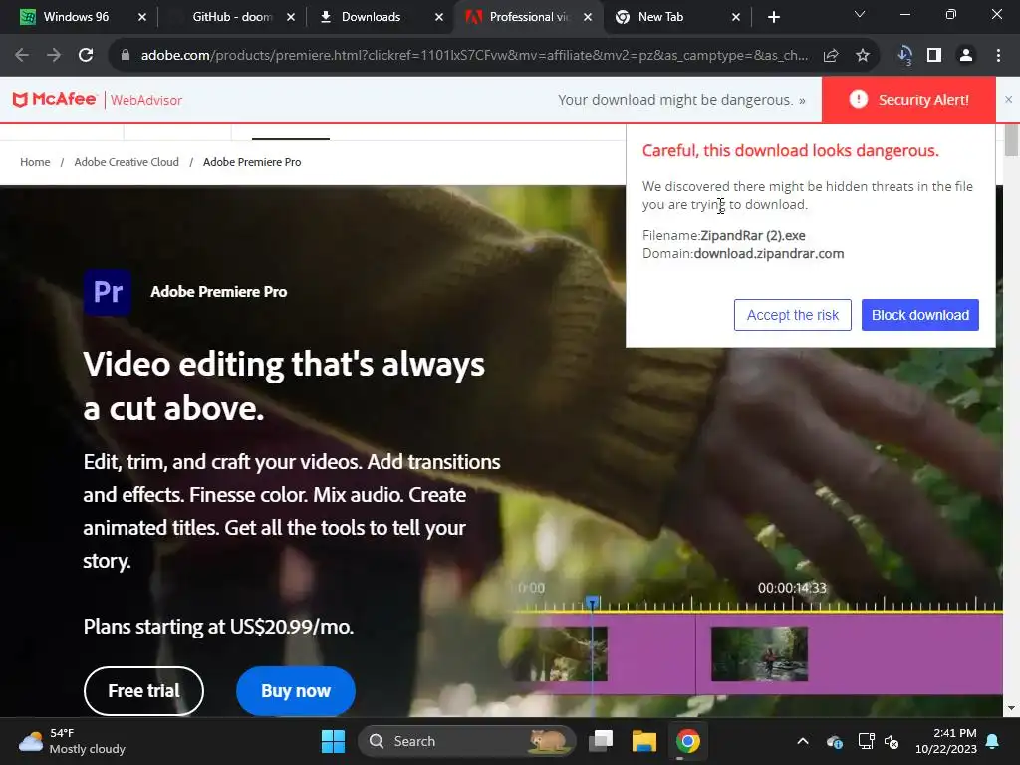1020x765 pixels.
Task: Open clock showing 2:41 PM
Action: (946, 741)
